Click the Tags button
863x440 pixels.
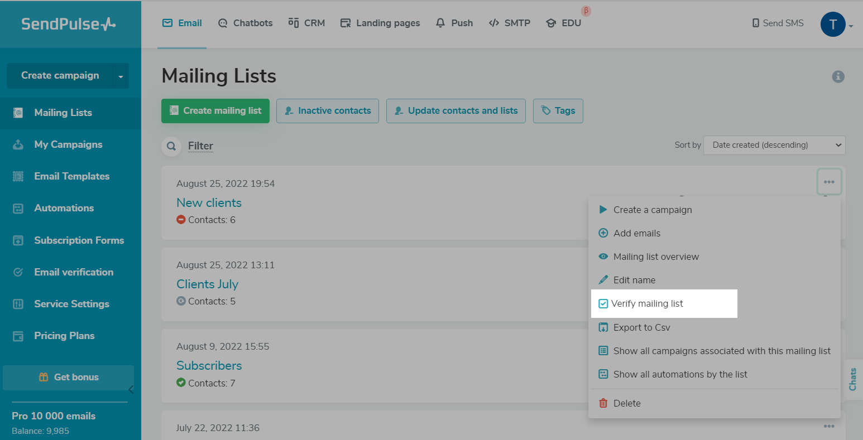558,111
